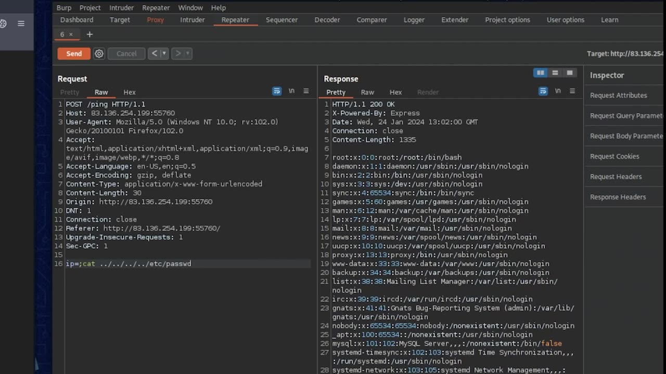Open the Project options tab

(x=507, y=20)
